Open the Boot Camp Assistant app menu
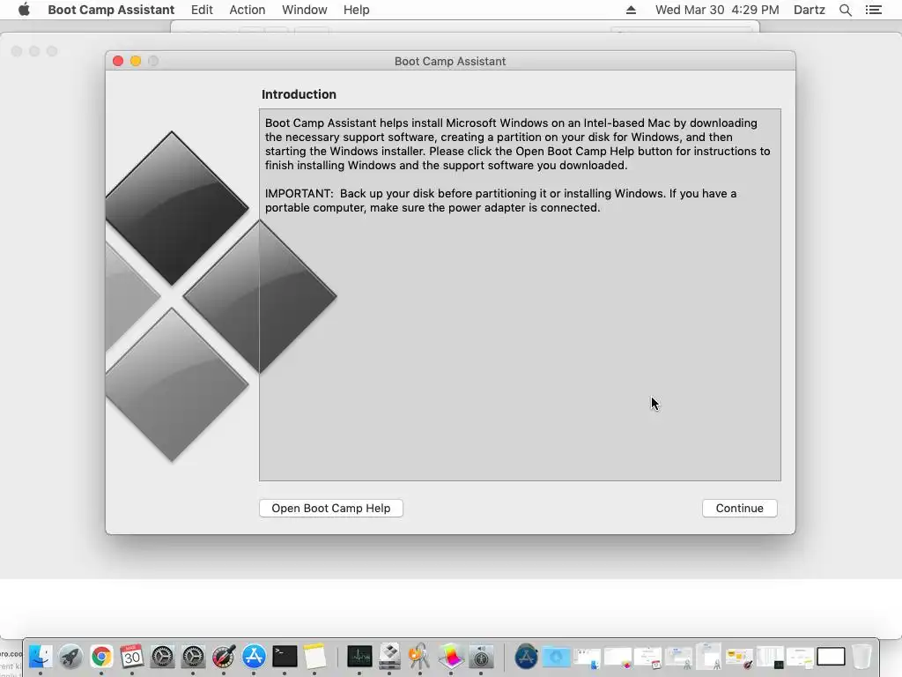 (111, 10)
